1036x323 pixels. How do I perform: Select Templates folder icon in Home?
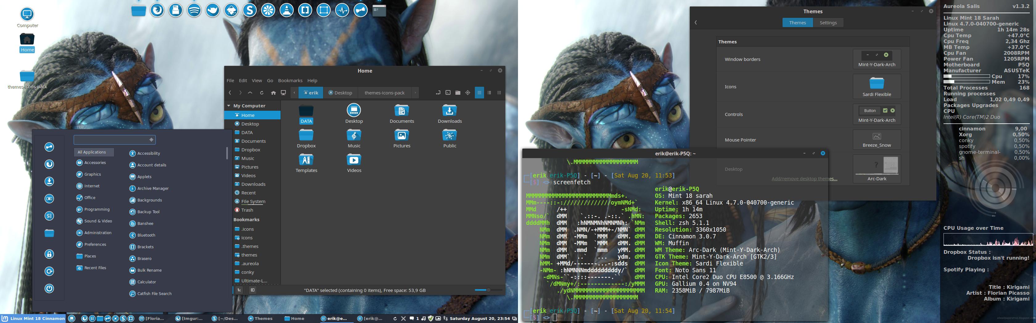pos(306,163)
